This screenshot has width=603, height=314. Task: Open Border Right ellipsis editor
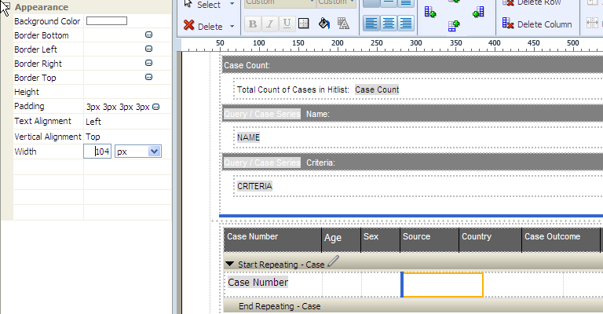(x=149, y=63)
